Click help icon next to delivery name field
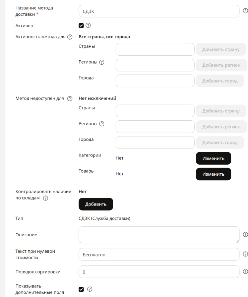The width and height of the screenshot is (248, 297). click(x=245, y=11)
